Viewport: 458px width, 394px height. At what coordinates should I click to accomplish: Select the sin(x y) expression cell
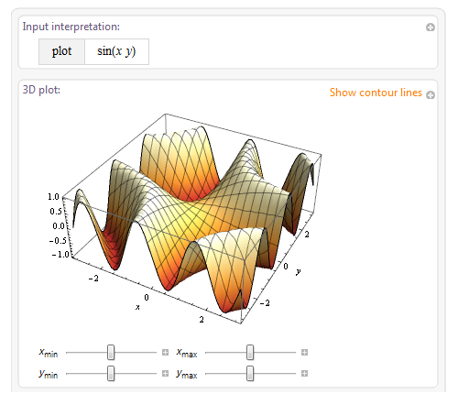pos(116,51)
